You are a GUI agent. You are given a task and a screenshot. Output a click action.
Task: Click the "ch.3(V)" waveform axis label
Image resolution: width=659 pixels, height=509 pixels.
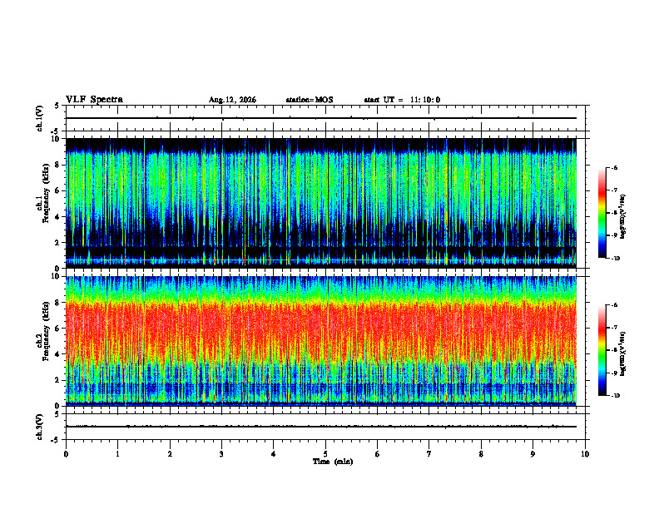coord(40,427)
